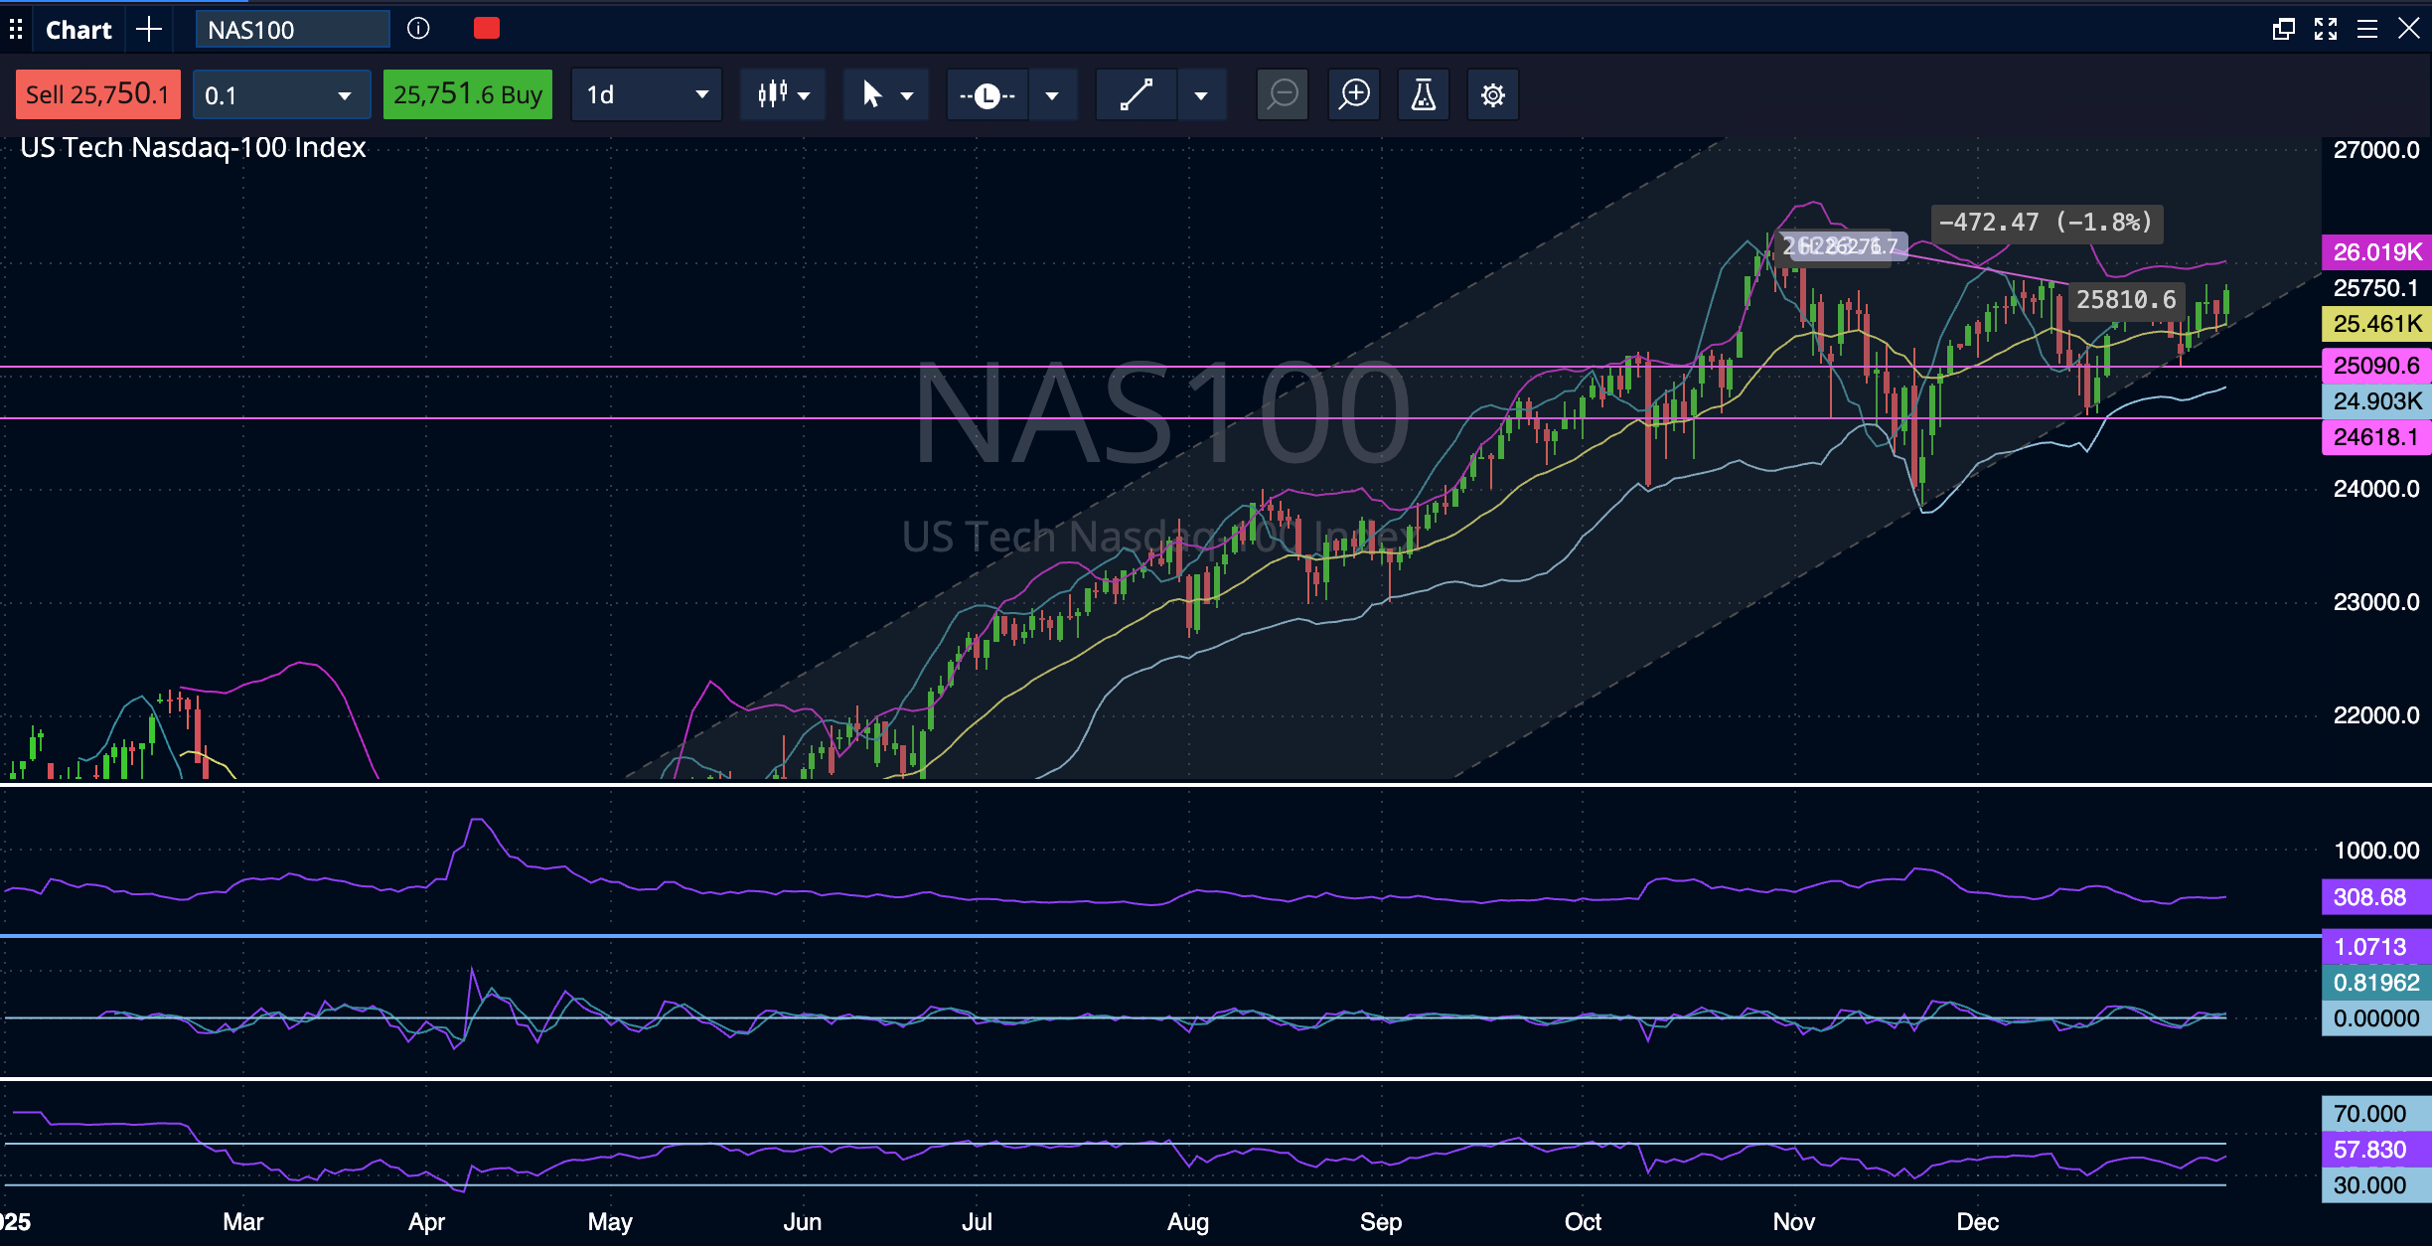Toggle fullscreen mode for the chart
2432x1246 pixels.
[x=2326, y=29]
